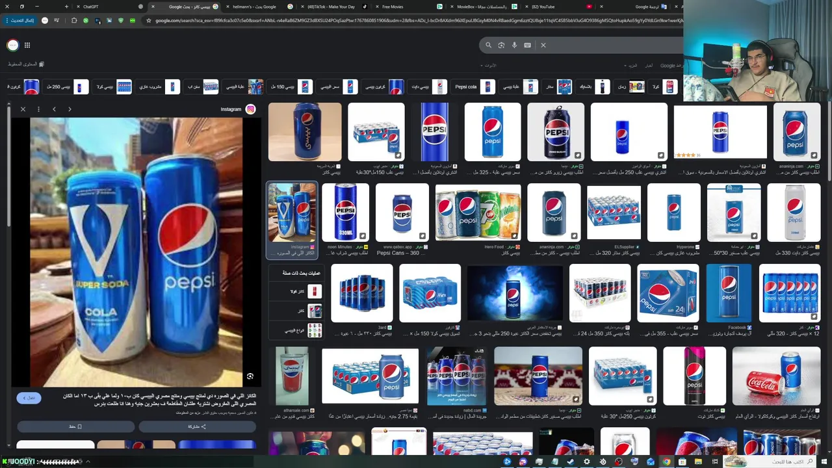Viewport: 832px width, 468px height.
Task: Open the browser extensions puzzle icon
Action: point(73,21)
